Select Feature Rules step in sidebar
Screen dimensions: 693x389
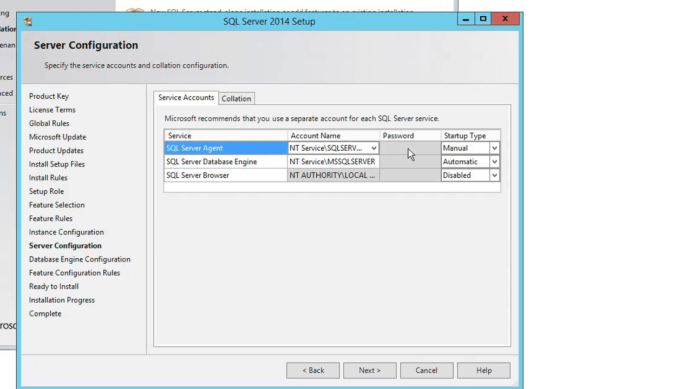click(x=50, y=218)
